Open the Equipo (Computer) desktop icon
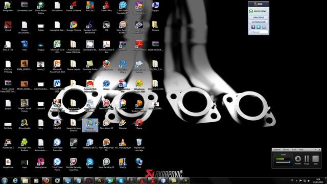 pyautogui.click(x=155, y=6)
